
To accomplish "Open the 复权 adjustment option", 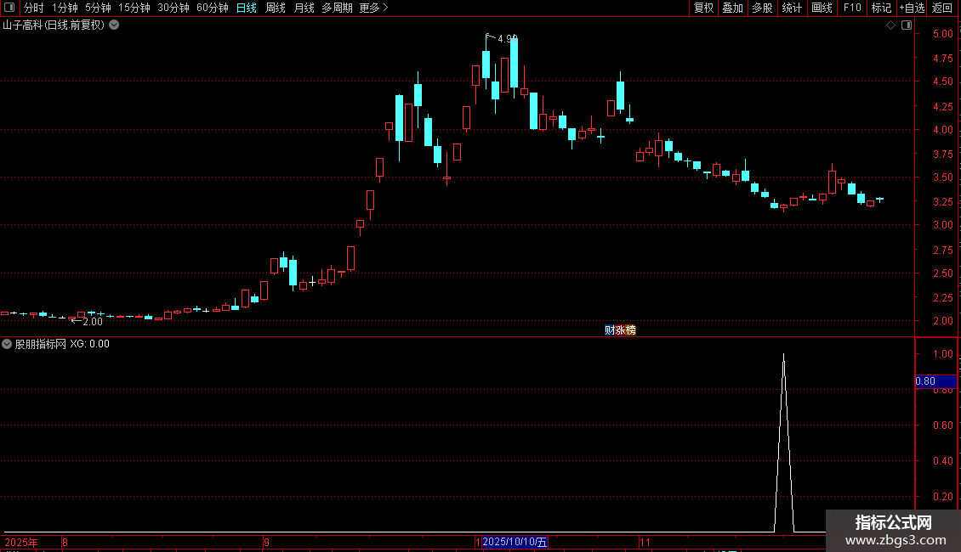I will point(703,8).
